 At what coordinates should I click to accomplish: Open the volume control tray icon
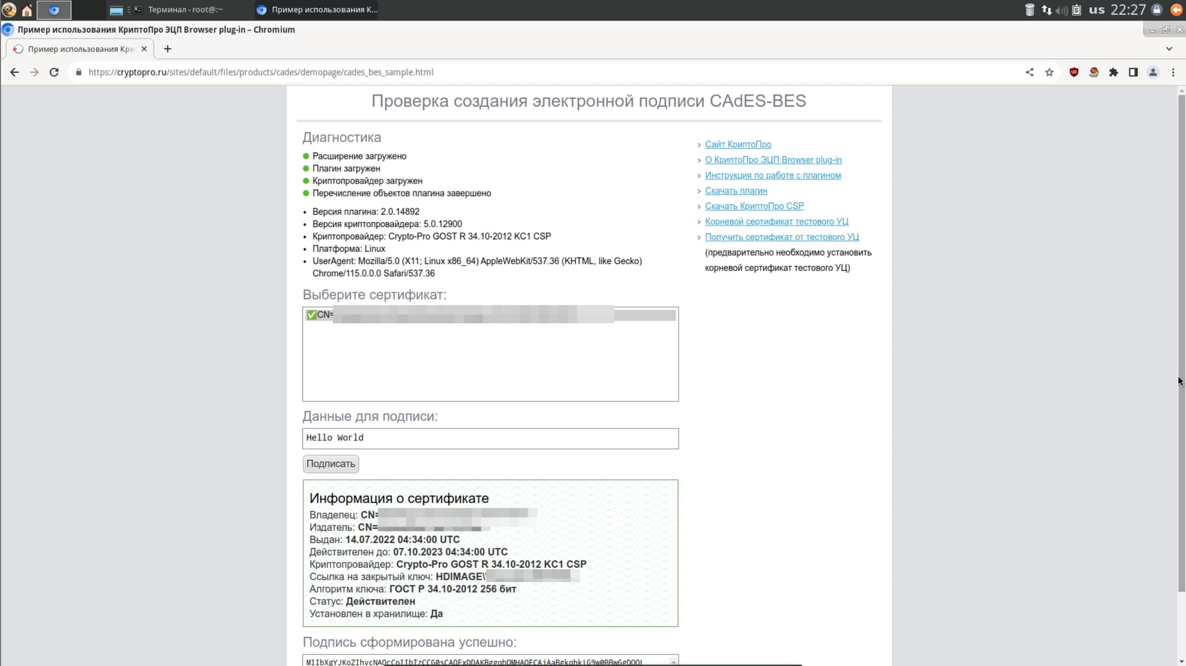tap(1061, 10)
